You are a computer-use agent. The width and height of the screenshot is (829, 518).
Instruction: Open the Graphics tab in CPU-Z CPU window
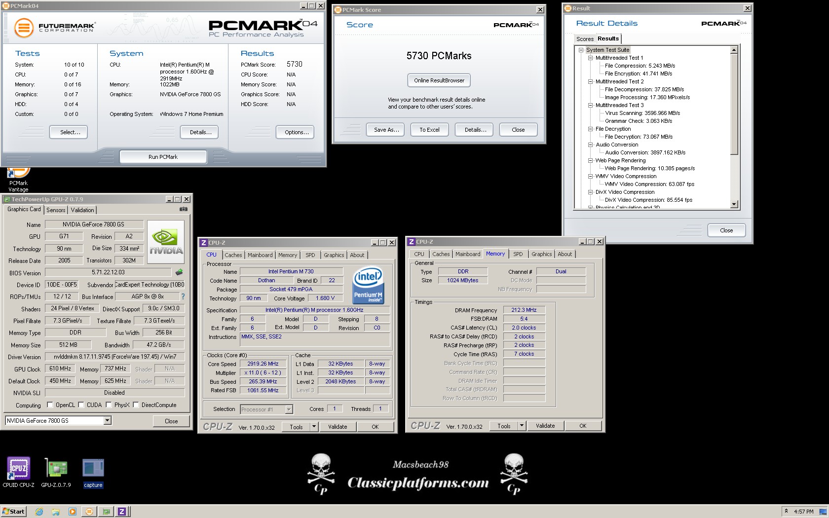click(x=334, y=255)
